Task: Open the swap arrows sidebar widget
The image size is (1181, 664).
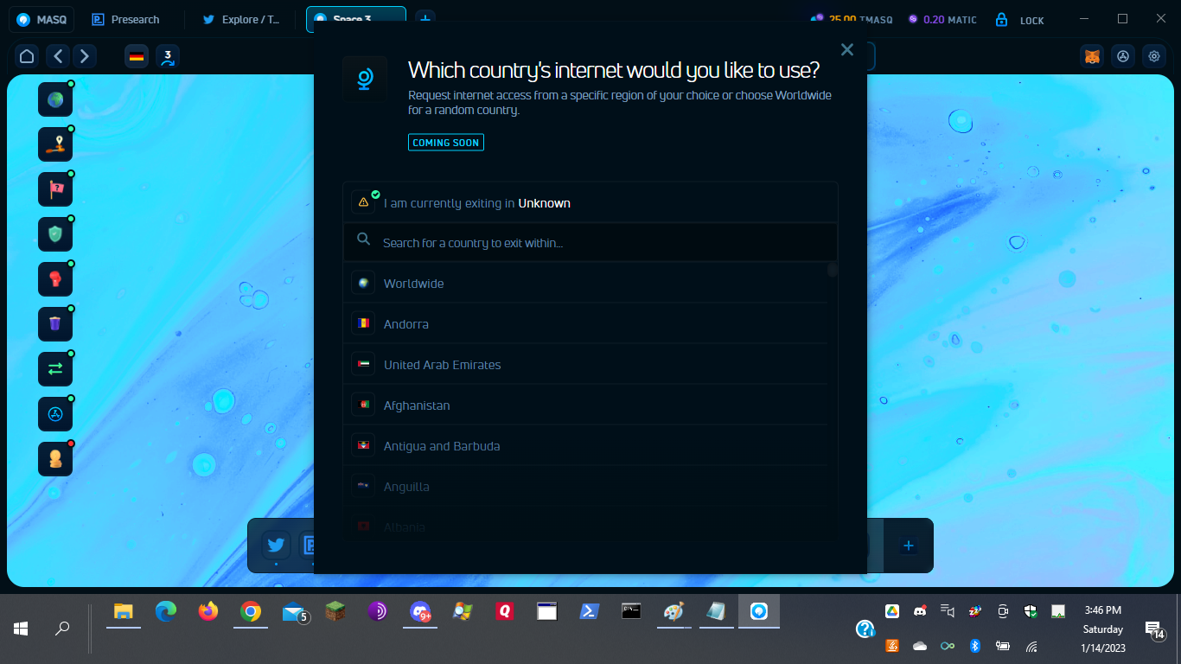Action: 55,369
